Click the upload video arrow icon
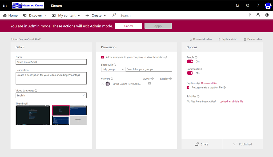Viewport: 273px width, 157px height. point(250,15)
